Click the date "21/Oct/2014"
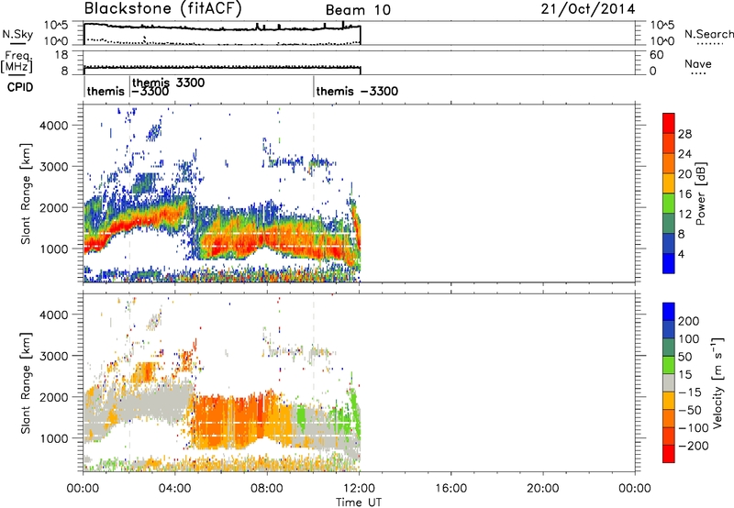The image size is (734, 508). coord(588,8)
